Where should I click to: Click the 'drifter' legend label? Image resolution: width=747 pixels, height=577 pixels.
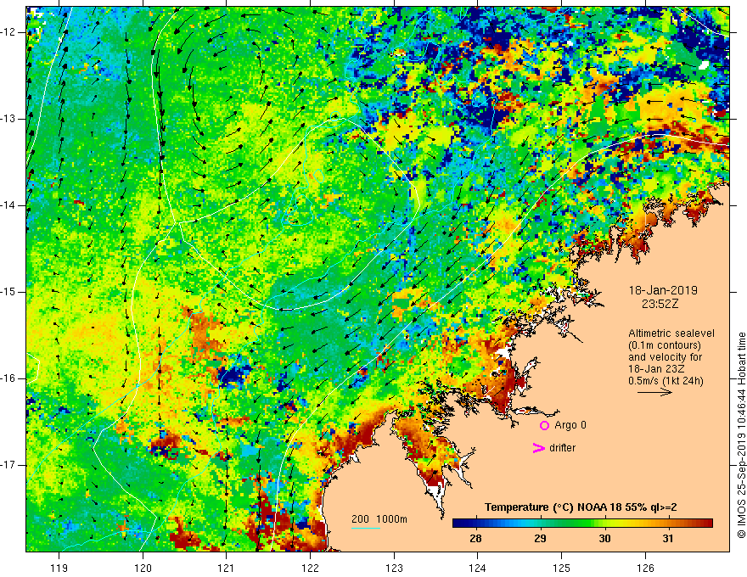pyautogui.click(x=562, y=447)
